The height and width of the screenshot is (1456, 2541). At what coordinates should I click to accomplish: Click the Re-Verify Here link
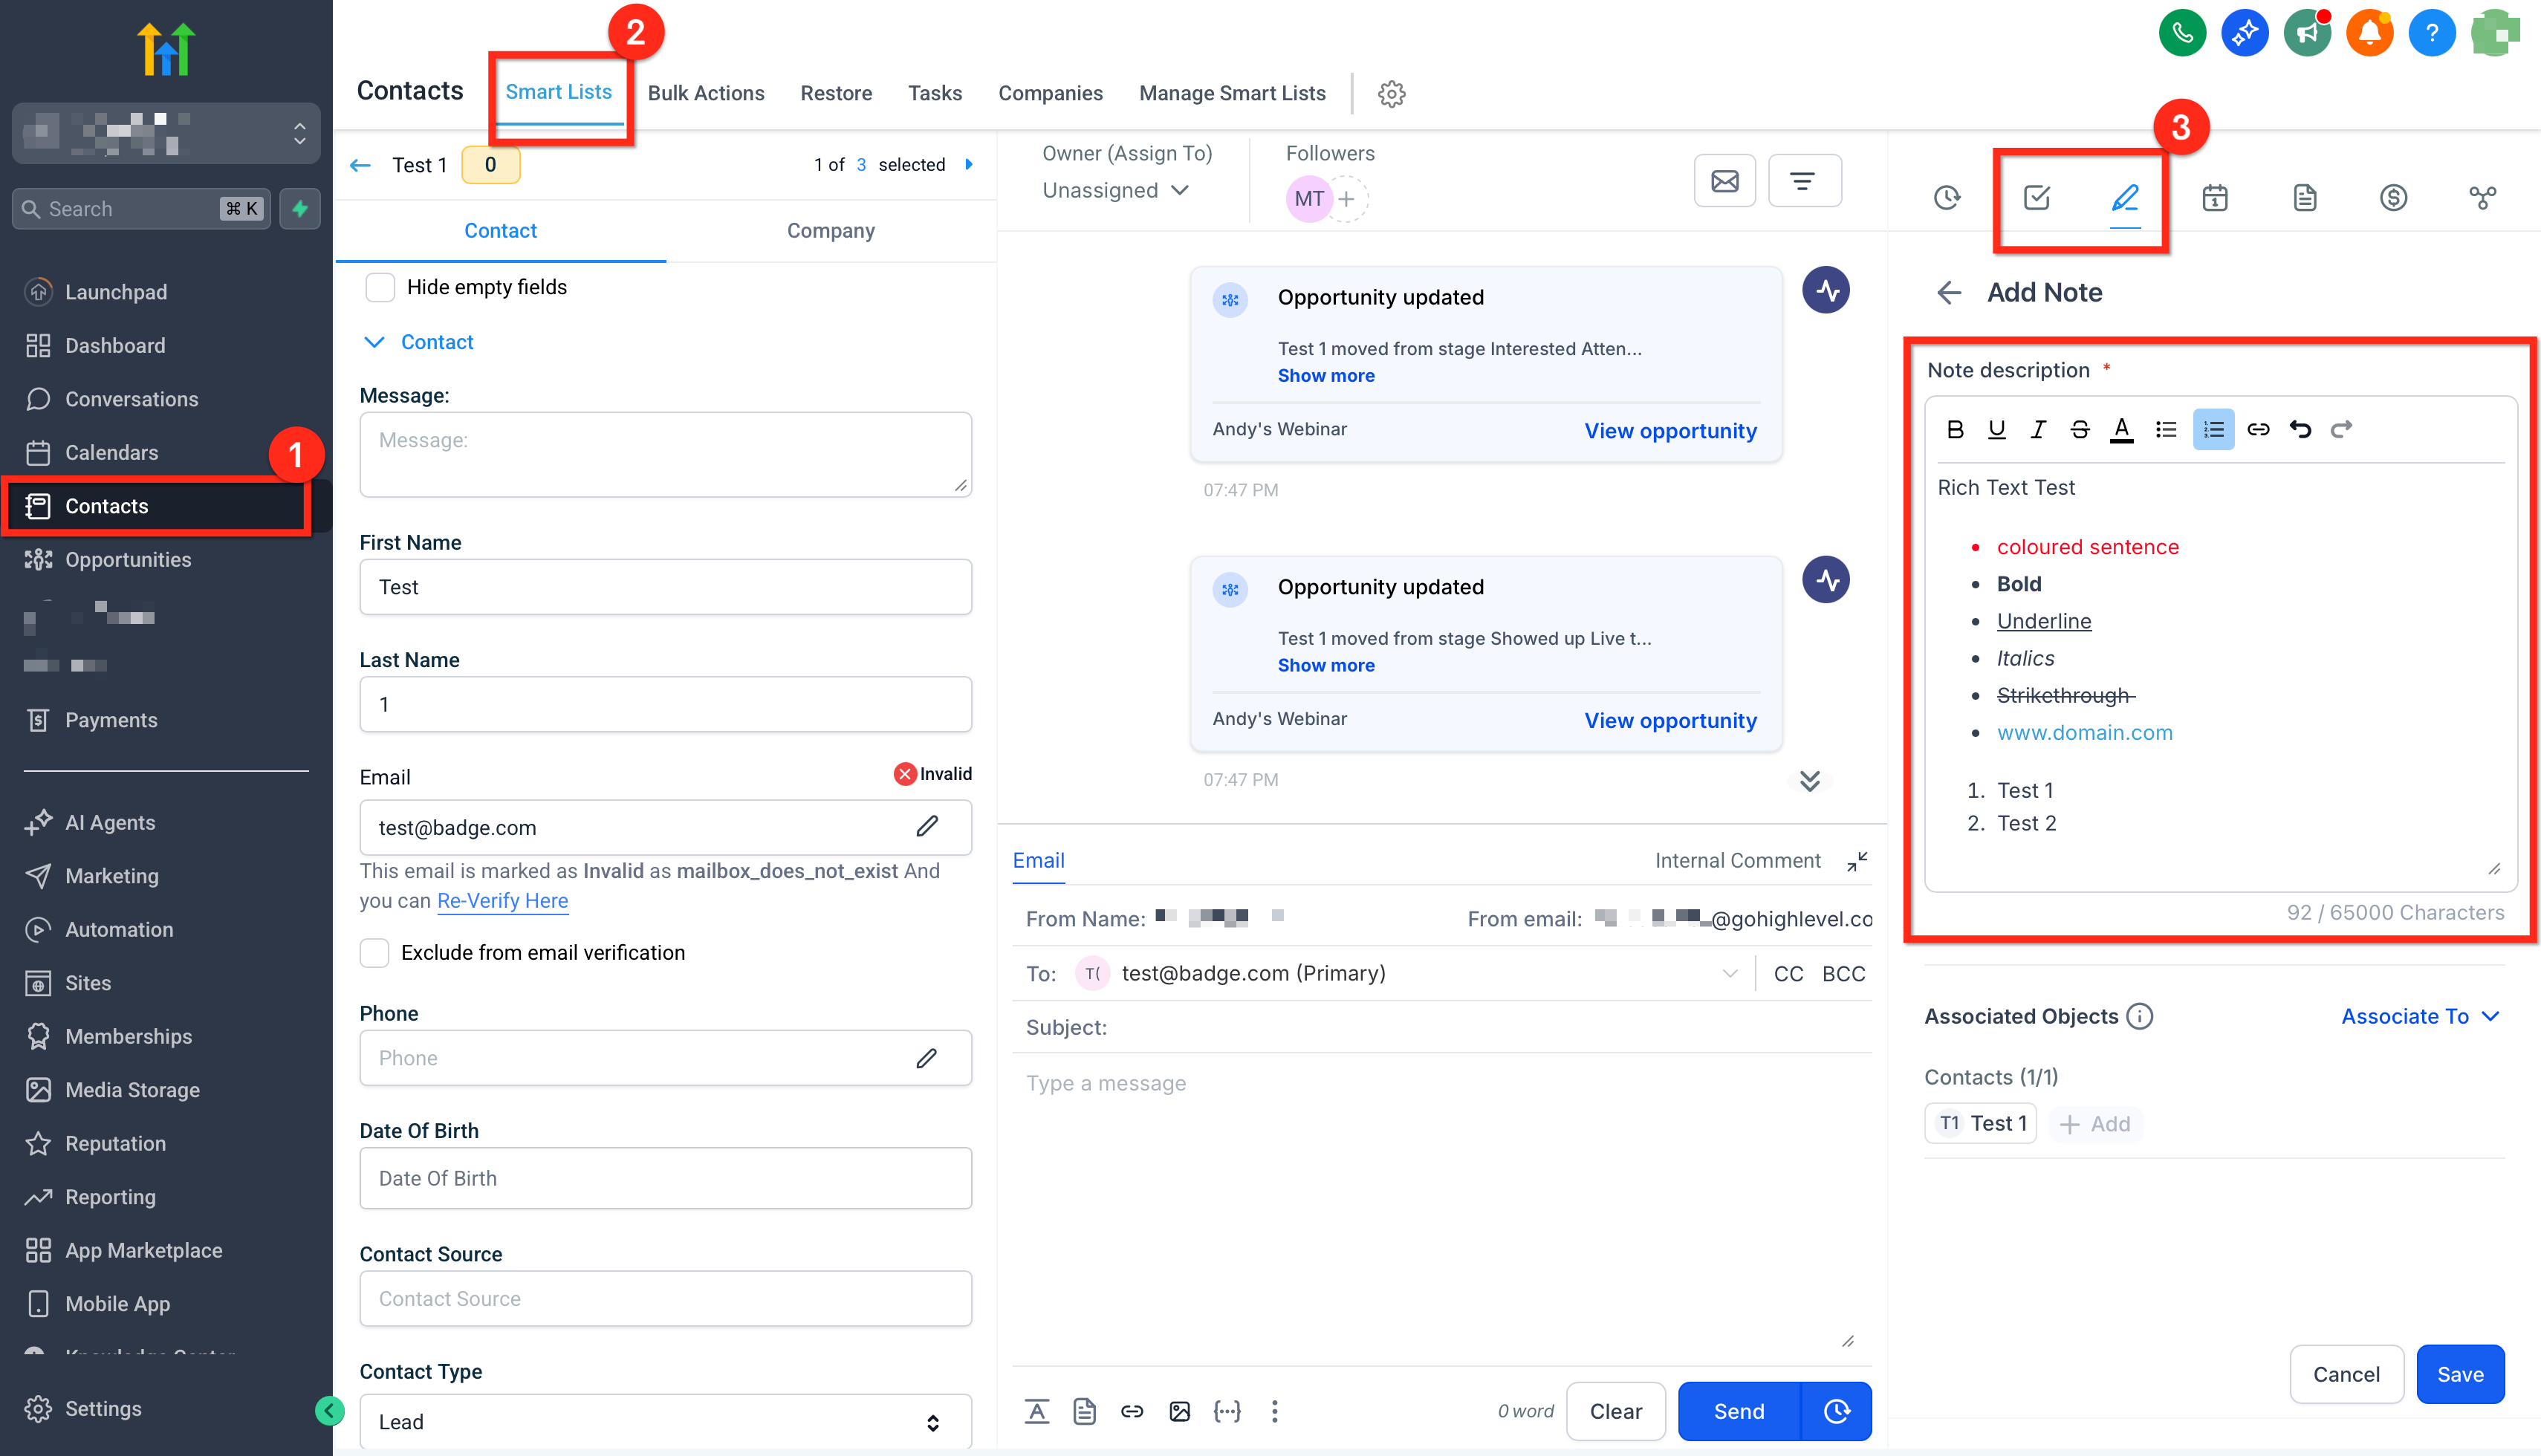[502, 900]
